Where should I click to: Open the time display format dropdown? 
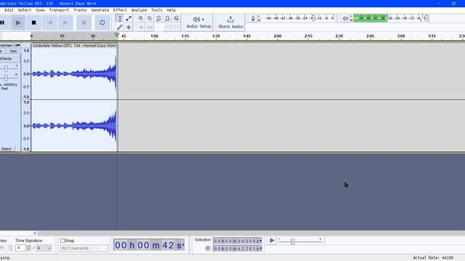pyautogui.click(x=183, y=245)
